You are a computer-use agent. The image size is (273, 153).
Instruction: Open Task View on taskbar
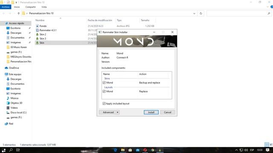click(x=18, y=150)
